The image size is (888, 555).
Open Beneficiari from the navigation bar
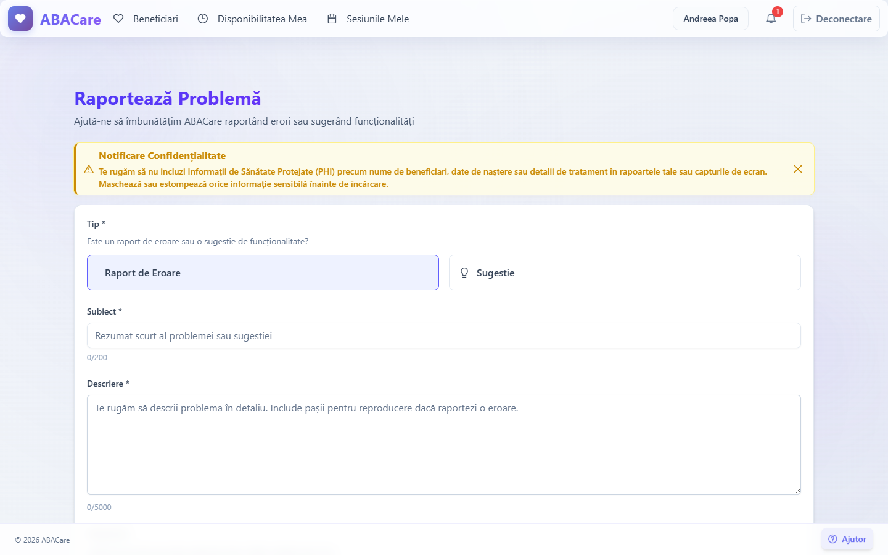(x=146, y=18)
